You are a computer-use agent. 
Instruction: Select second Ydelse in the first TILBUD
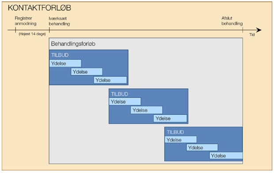coord(87,72)
